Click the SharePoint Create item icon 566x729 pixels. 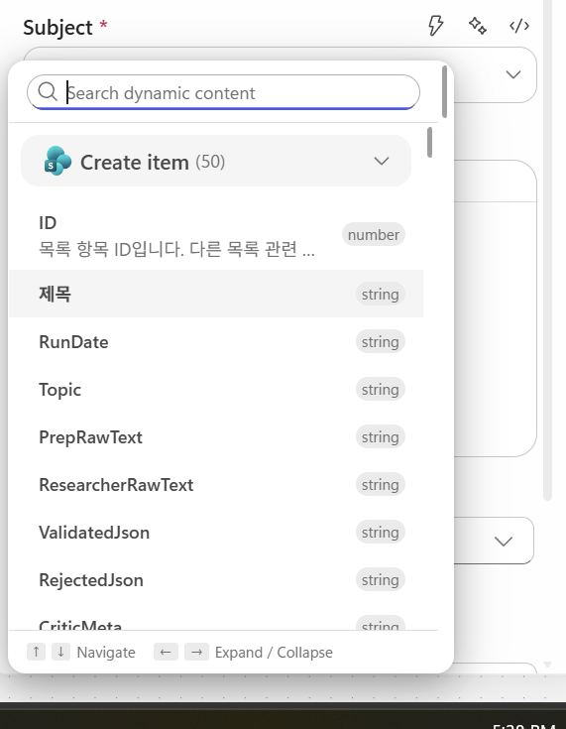click(x=57, y=161)
